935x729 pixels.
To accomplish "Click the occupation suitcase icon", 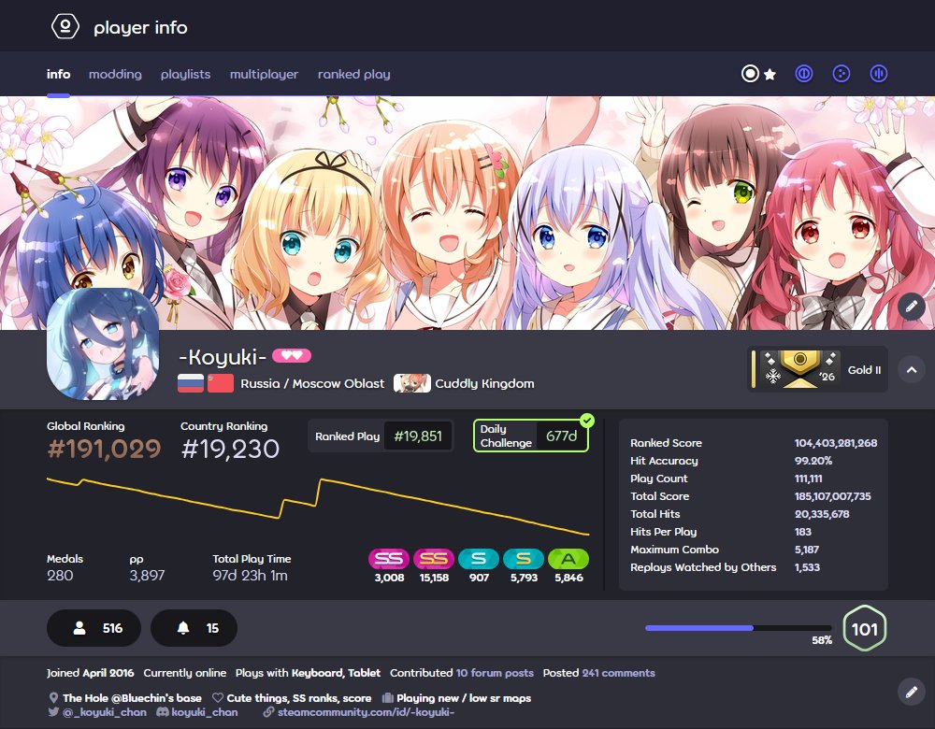I will (388, 698).
